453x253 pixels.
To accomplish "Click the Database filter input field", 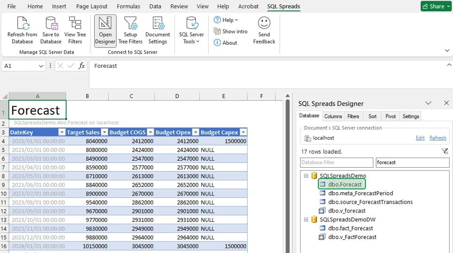I will [336, 163].
